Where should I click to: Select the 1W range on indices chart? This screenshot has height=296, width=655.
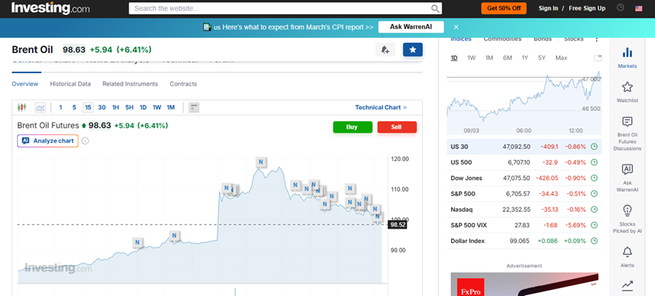click(x=471, y=58)
